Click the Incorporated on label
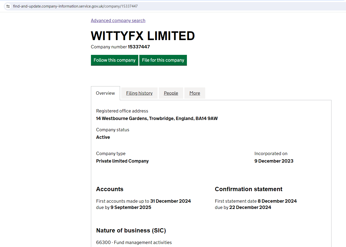 point(271,154)
